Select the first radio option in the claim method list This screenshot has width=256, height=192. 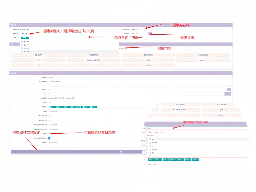coord(22,42)
